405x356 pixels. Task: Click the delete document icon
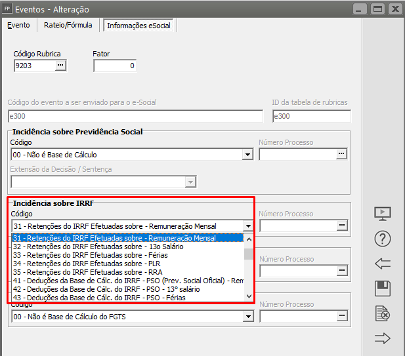383,314
